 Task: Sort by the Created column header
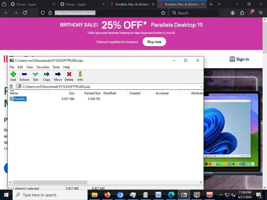(x=141, y=93)
